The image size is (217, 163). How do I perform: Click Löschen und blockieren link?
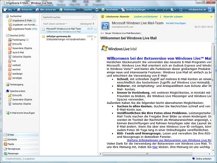pos(146,17)
